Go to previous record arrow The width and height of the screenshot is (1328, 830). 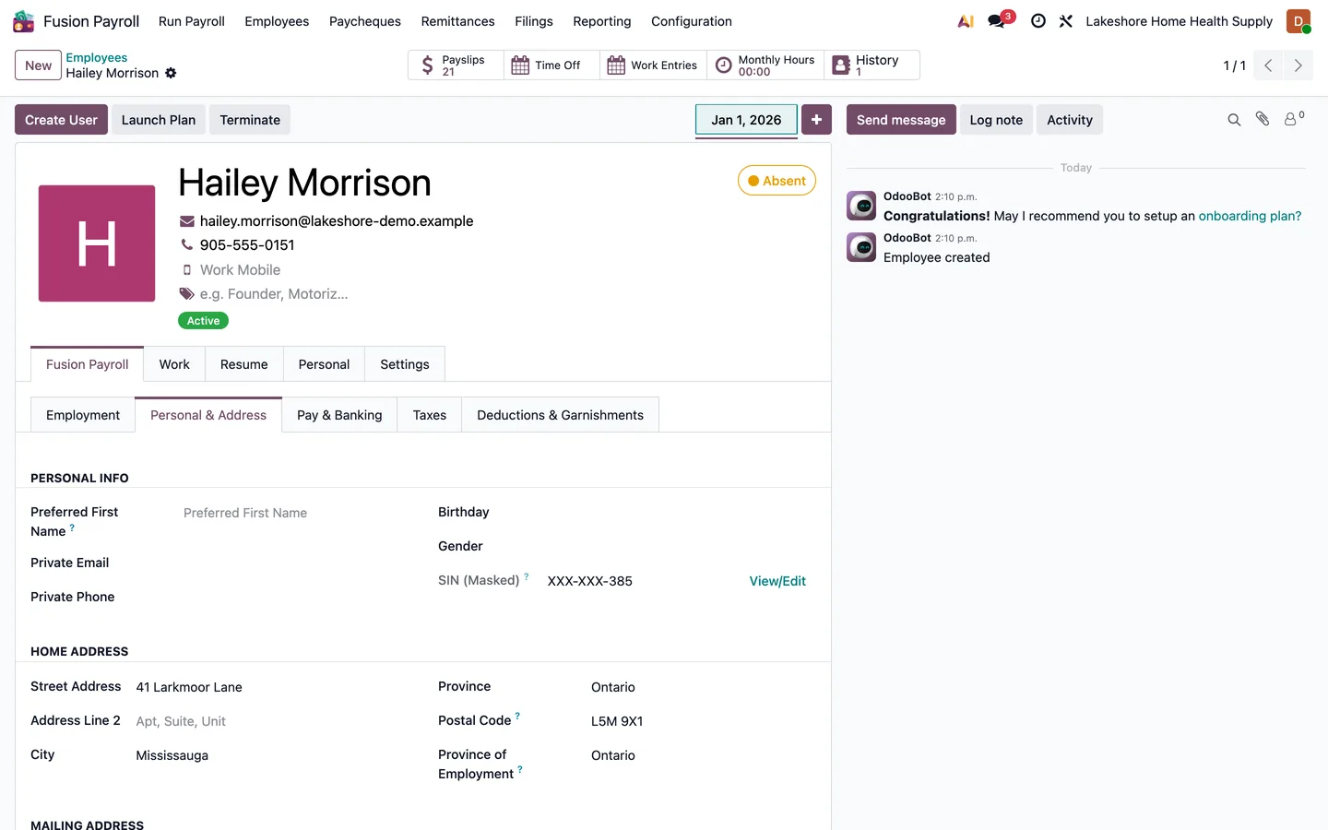1268,65
